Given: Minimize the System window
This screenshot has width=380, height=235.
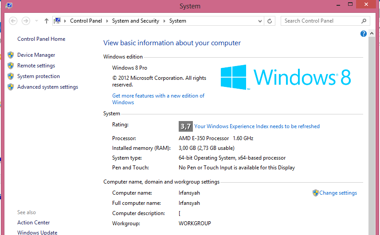Looking at the screenshot, I should coord(338,4).
